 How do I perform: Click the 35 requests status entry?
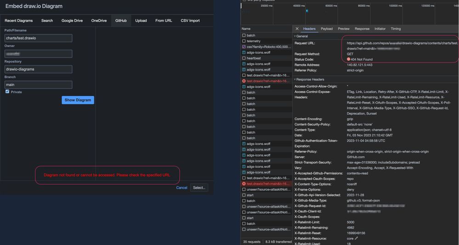point(252,242)
